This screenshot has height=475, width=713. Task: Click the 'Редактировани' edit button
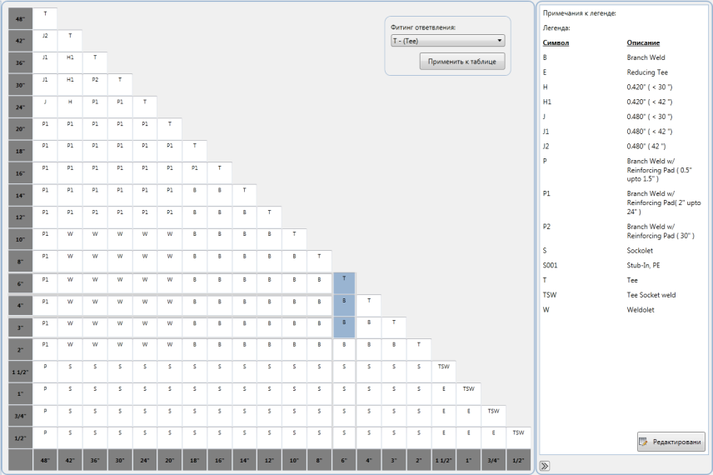pyautogui.click(x=671, y=442)
